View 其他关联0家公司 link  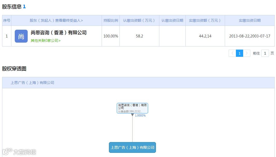[x=46, y=41]
